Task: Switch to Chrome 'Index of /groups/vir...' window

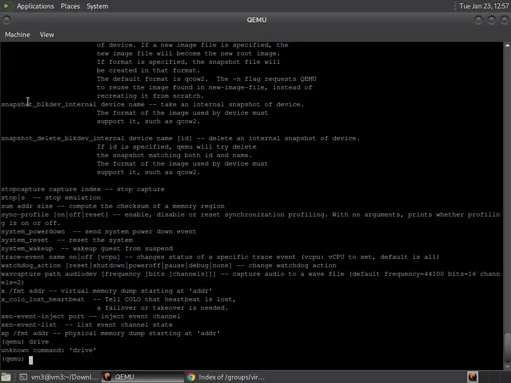Action: (227, 377)
